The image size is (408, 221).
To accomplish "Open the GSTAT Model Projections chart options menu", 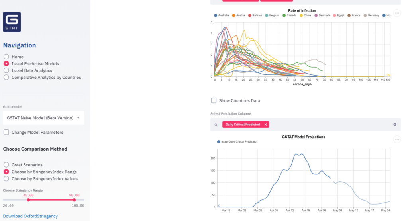I will click(x=397, y=139).
